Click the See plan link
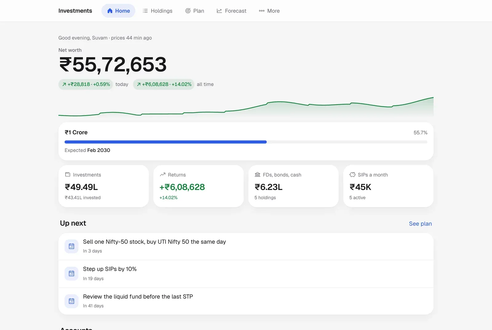This screenshot has height=330, width=492. 420,223
